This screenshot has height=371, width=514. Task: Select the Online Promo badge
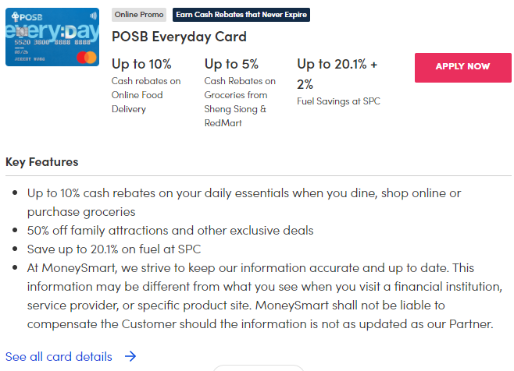[140, 15]
